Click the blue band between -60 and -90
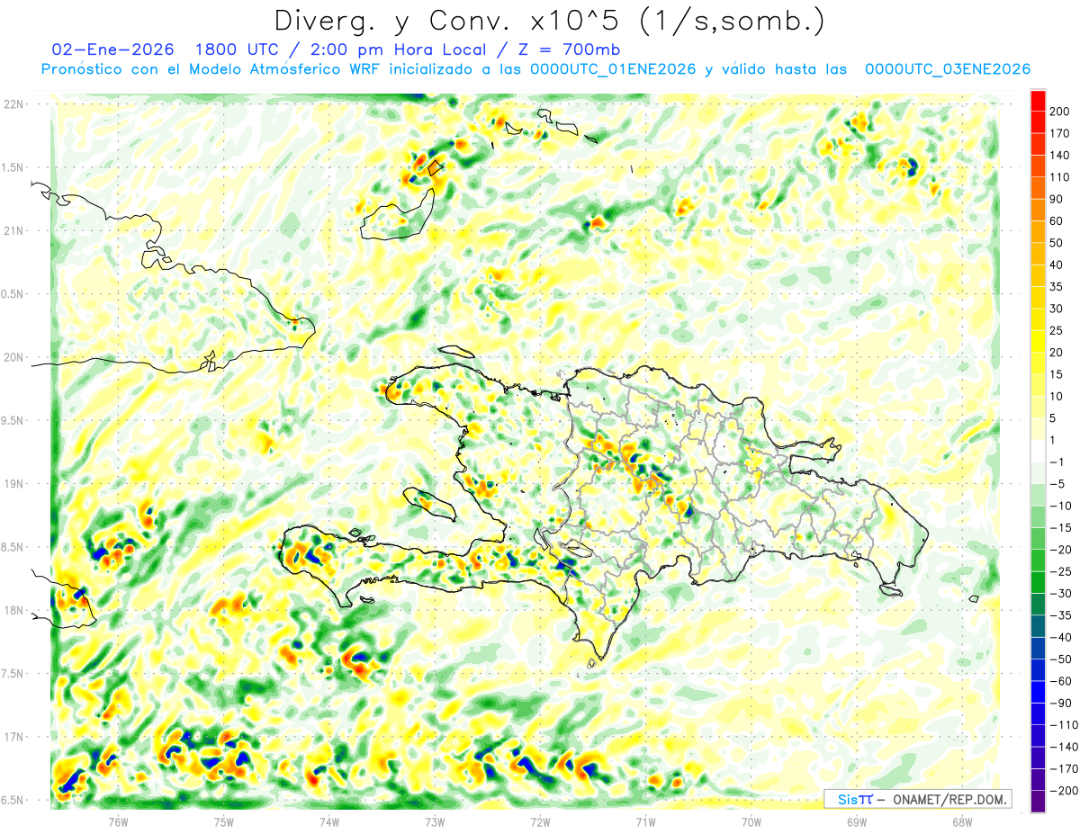Screen dimensions: 1080x834 click(x=1038, y=692)
